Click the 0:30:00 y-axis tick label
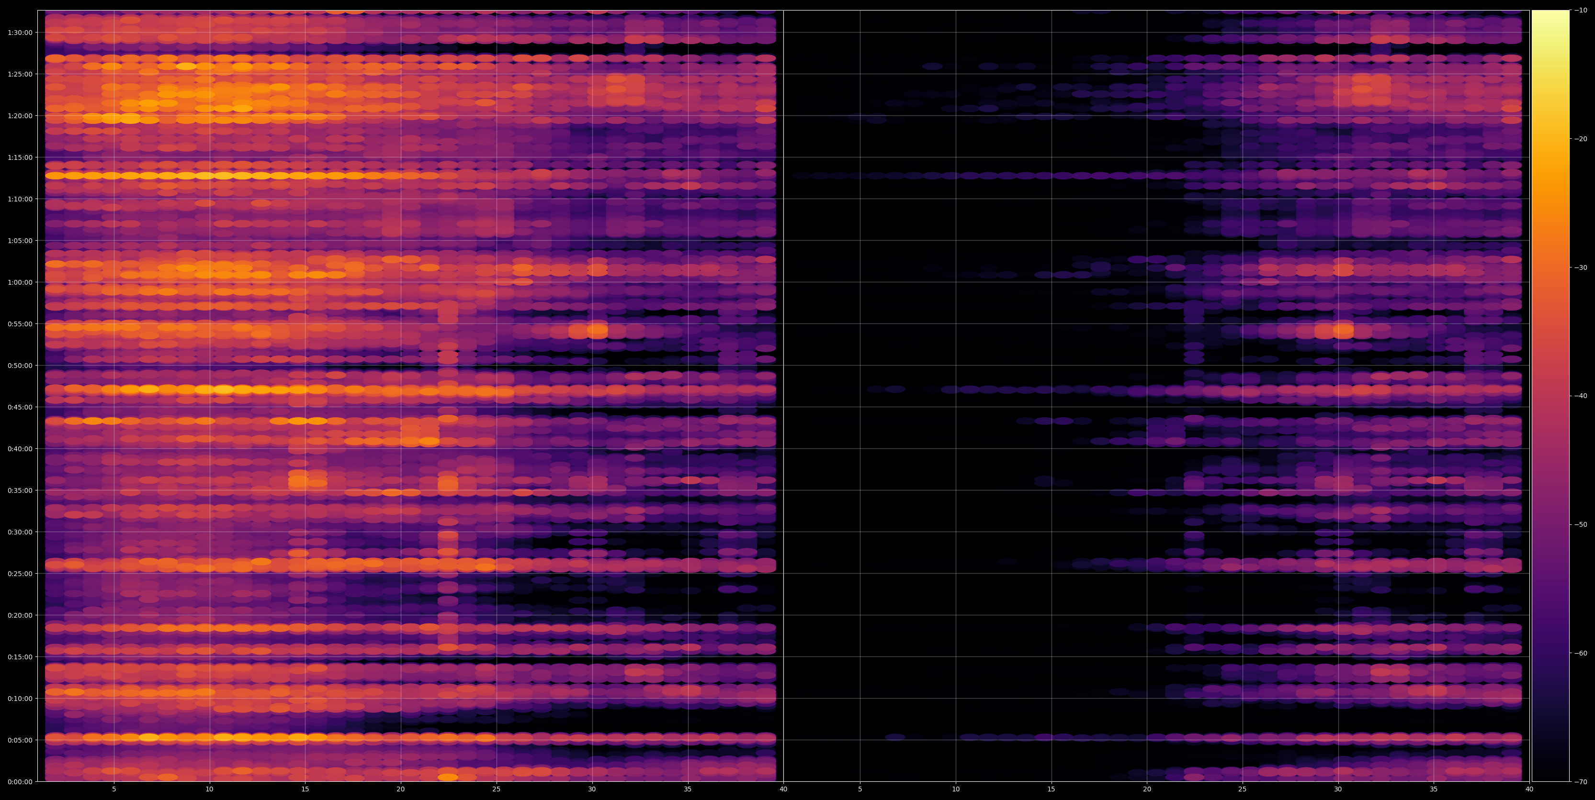This screenshot has width=1595, height=800. click(x=20, y=532)
